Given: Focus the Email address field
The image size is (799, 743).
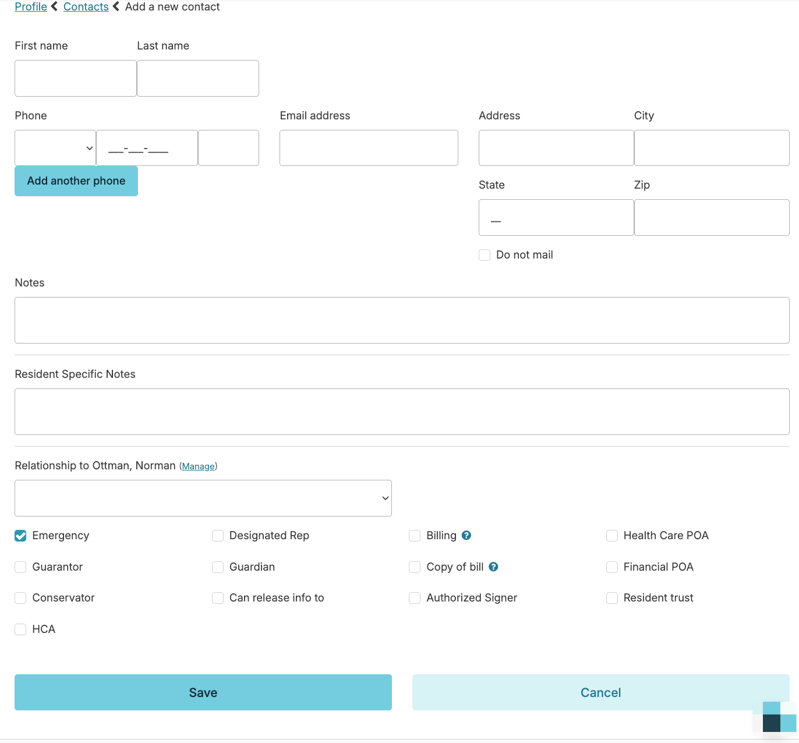Looking at the screenshot, I should [369, 148].
